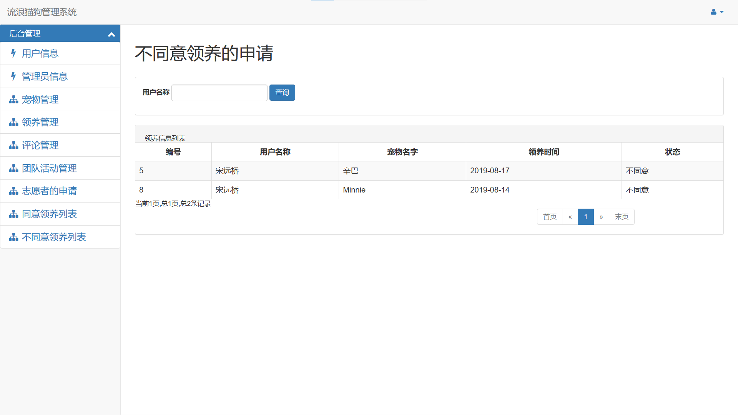The height and width of the screenshot is (415, 738).
Task: Go to 首页 in pagination
Action: pos(549,217)
